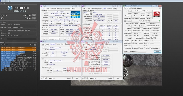The width and height of the screenshot is (183, 96).
Task: Toggle the DirectCompute 5.0 checkbox
Action: coord(150,48)
